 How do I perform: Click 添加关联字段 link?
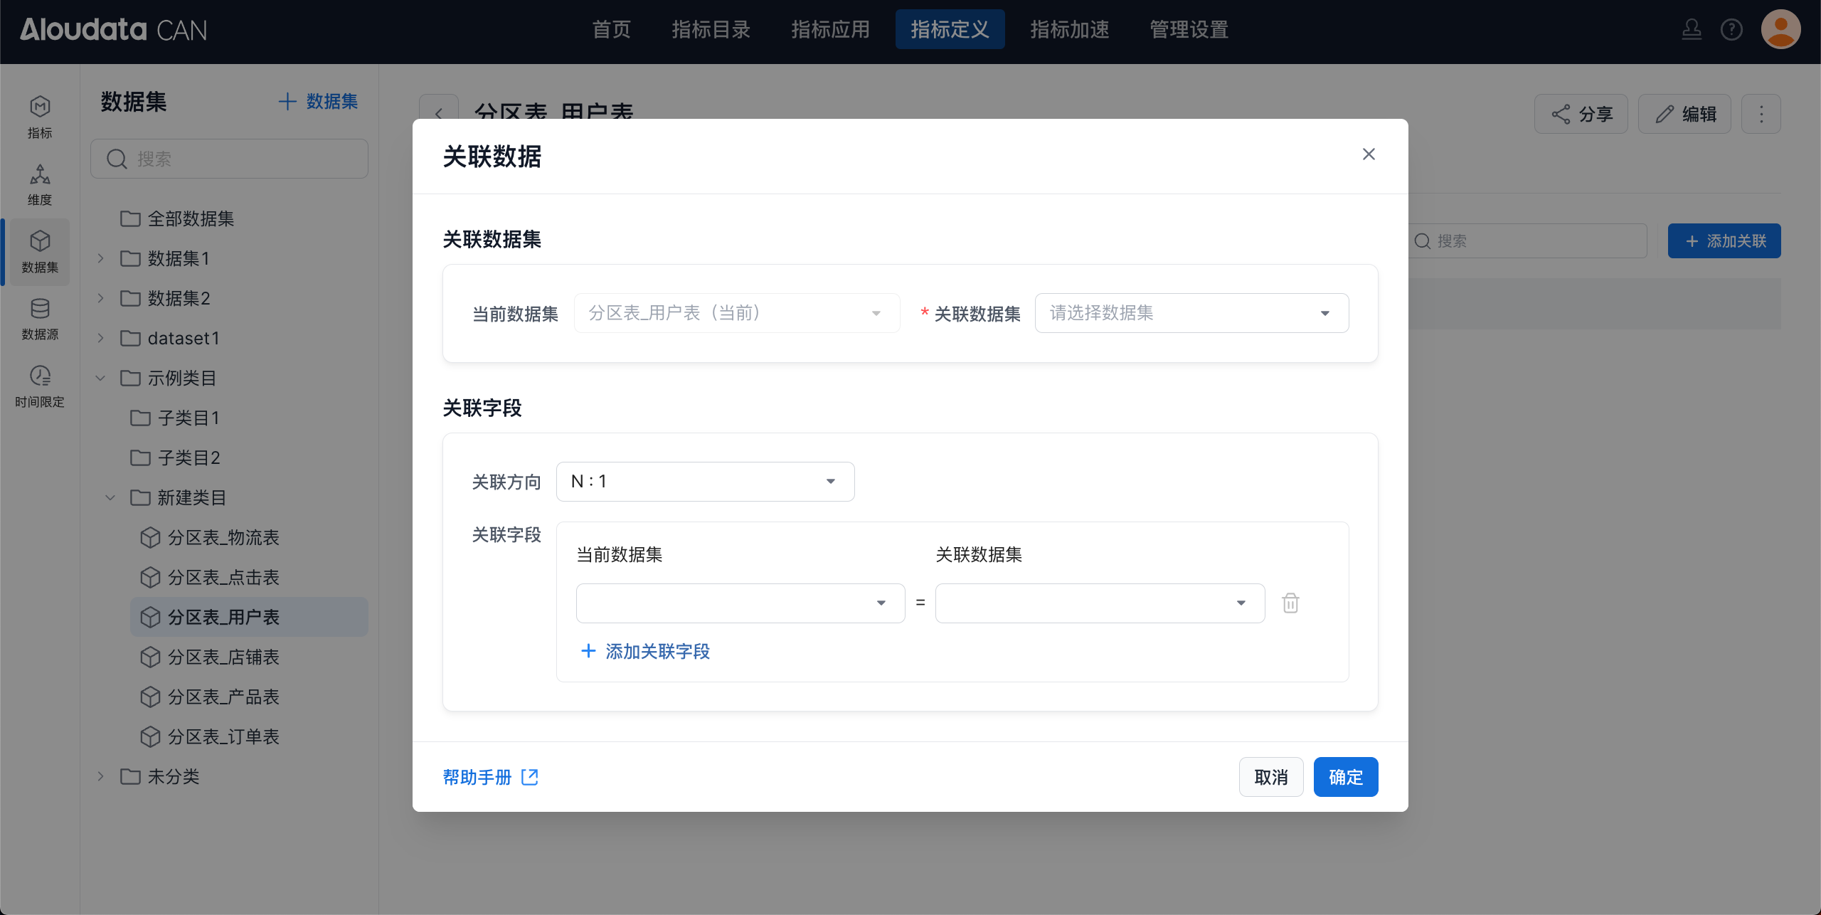[645, 651]
